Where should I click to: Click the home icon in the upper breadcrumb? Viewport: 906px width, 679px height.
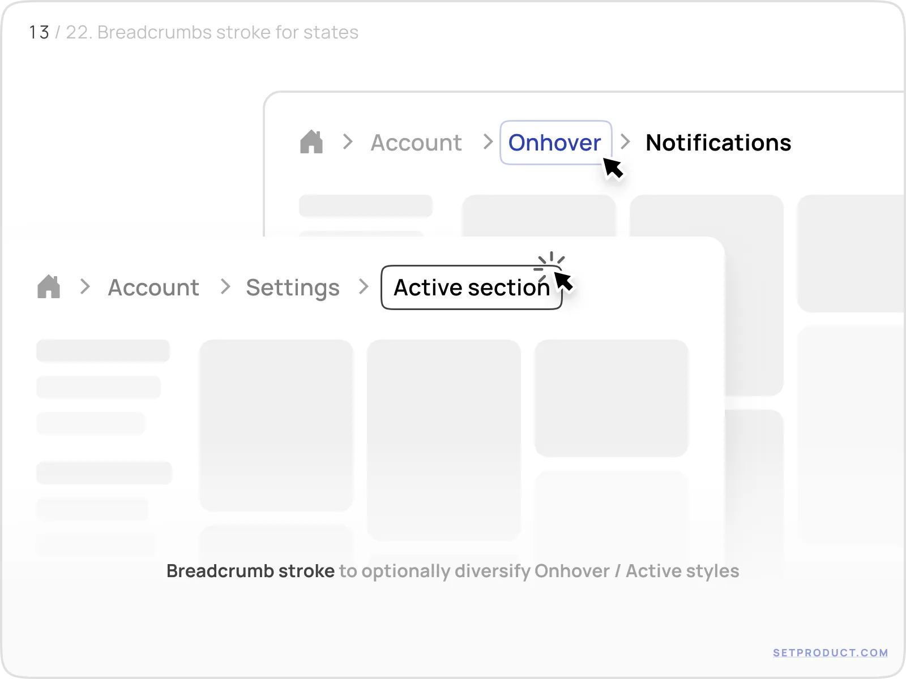[311, 142]
